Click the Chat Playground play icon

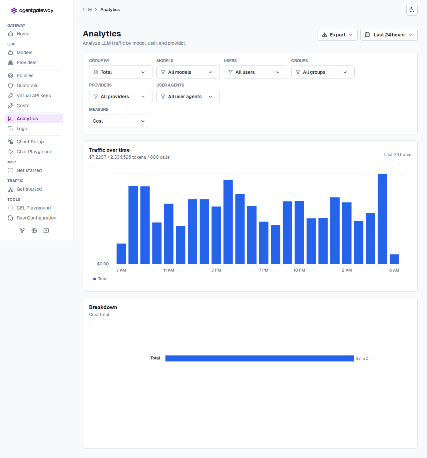[11, 152]
